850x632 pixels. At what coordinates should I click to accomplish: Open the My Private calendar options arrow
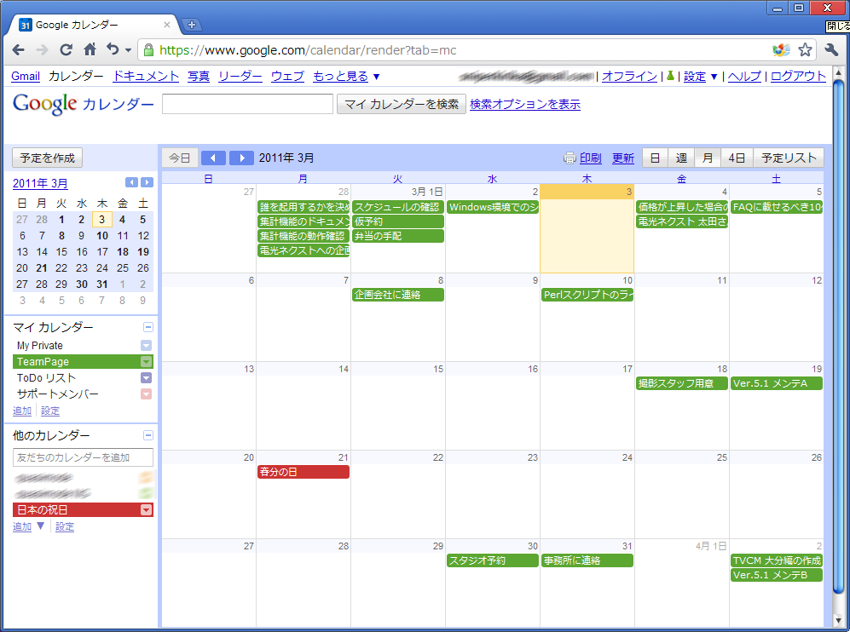[146, 346]
